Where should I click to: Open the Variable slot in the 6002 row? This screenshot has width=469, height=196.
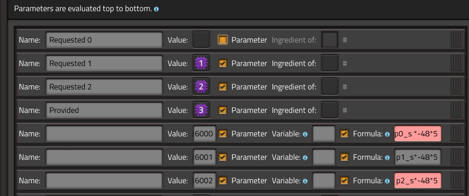(x=324, y=181)
